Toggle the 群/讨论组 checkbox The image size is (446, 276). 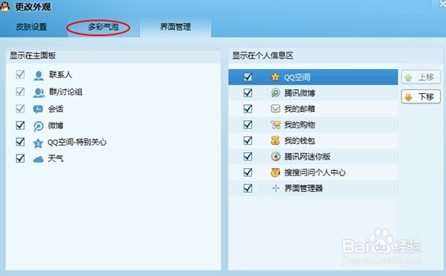(x=20, y=91)
